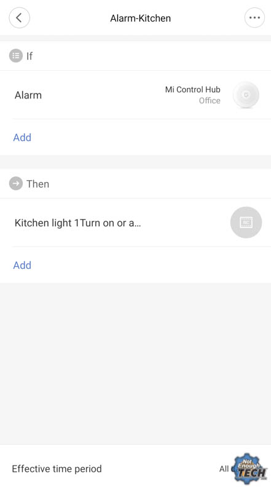Tap the Alarm-Kitchen title
Viewport: 271px width, 492px height.
coord(141,18)
